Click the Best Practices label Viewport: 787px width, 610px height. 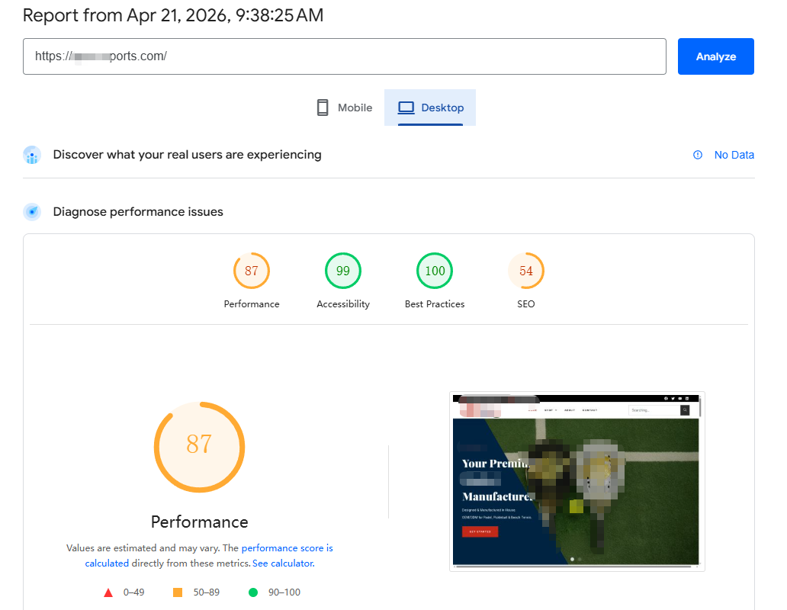tap(435, 304)
